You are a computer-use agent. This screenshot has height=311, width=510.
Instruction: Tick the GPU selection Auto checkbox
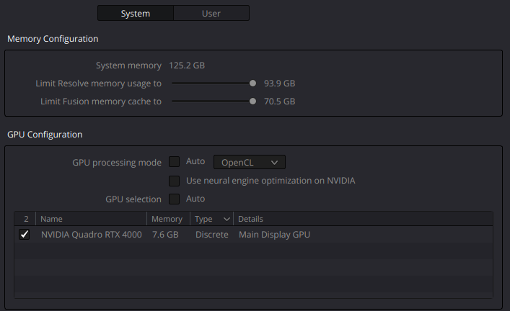174,199
